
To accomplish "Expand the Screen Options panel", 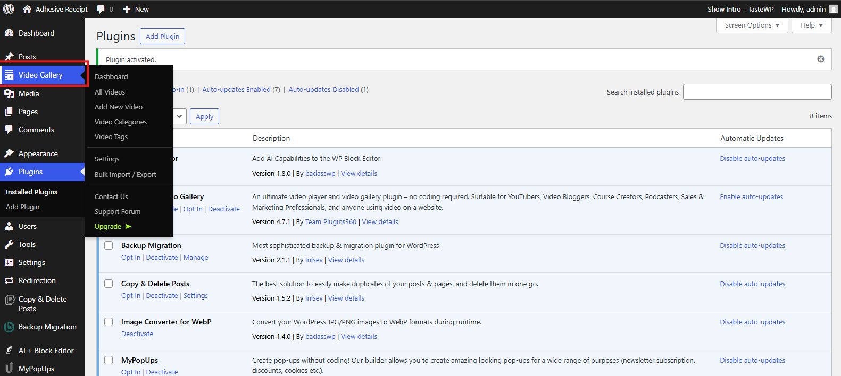I will [x=752, y=25].
